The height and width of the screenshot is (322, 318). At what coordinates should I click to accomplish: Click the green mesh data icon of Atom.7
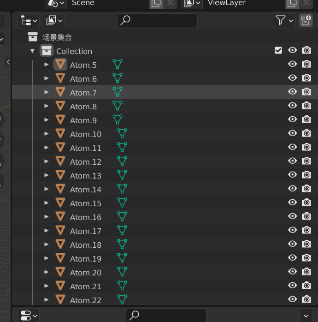[118, 92]
